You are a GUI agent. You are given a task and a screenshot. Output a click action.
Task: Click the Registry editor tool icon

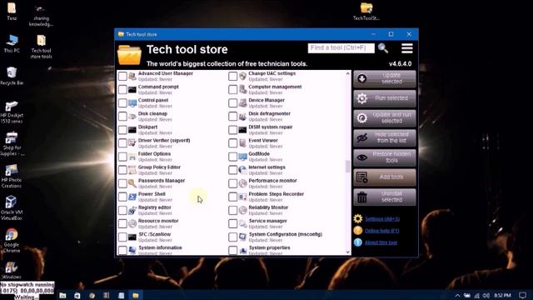[x=132, y=210]
